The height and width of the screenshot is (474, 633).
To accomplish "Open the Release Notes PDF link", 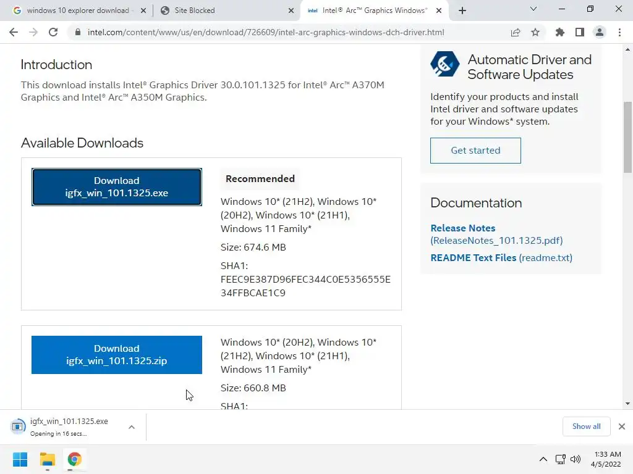I will 496,234.
